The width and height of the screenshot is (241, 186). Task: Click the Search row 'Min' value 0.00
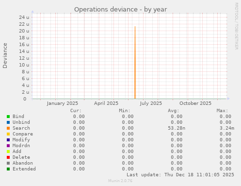[128, 128]
